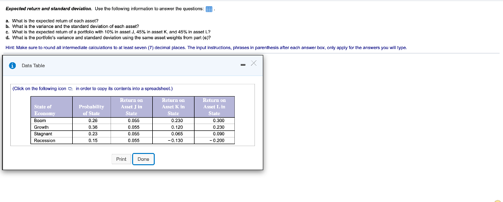The height and width of the screenshot is (202, 503).
Task: Click Asset J return 0.055 in Boom row
Action: [134, 121]
